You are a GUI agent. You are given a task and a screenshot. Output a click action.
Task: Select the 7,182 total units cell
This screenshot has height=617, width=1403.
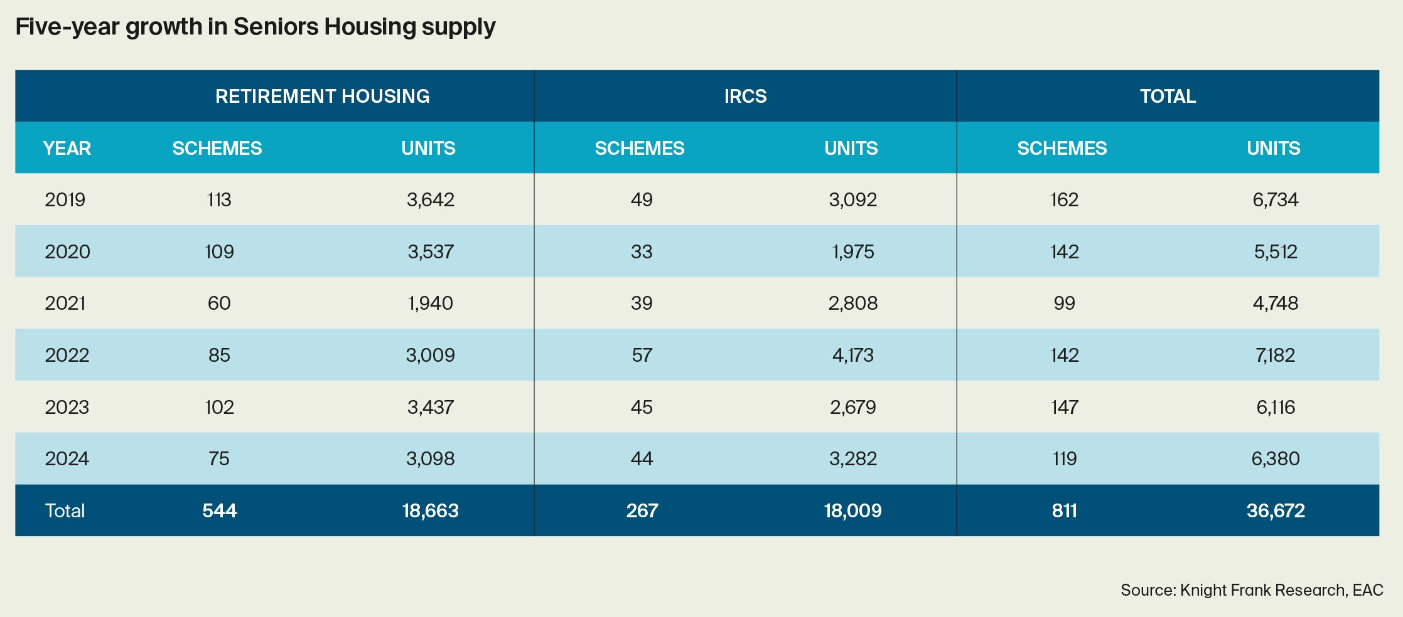pyautogui.click(x=1275, y=355)
